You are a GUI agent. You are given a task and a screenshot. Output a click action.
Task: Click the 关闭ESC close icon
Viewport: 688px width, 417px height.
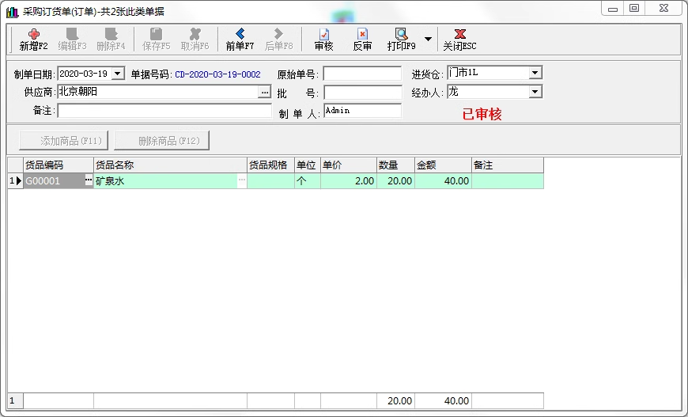(x=459, y=34)
